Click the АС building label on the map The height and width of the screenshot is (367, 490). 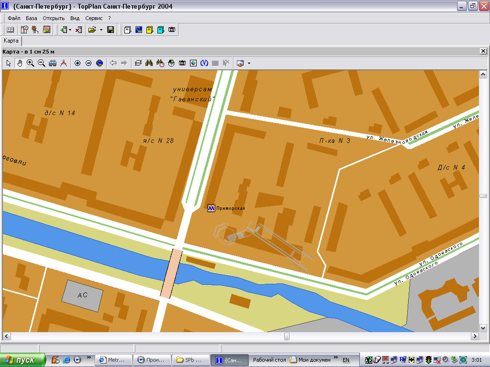82,295
